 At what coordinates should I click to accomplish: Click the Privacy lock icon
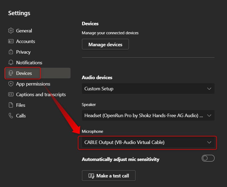coord(11,52)
